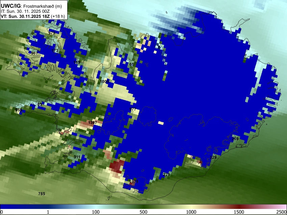Click the 975 value on the map
This screenshot has width=287, height=215.
tap(52, 33)
